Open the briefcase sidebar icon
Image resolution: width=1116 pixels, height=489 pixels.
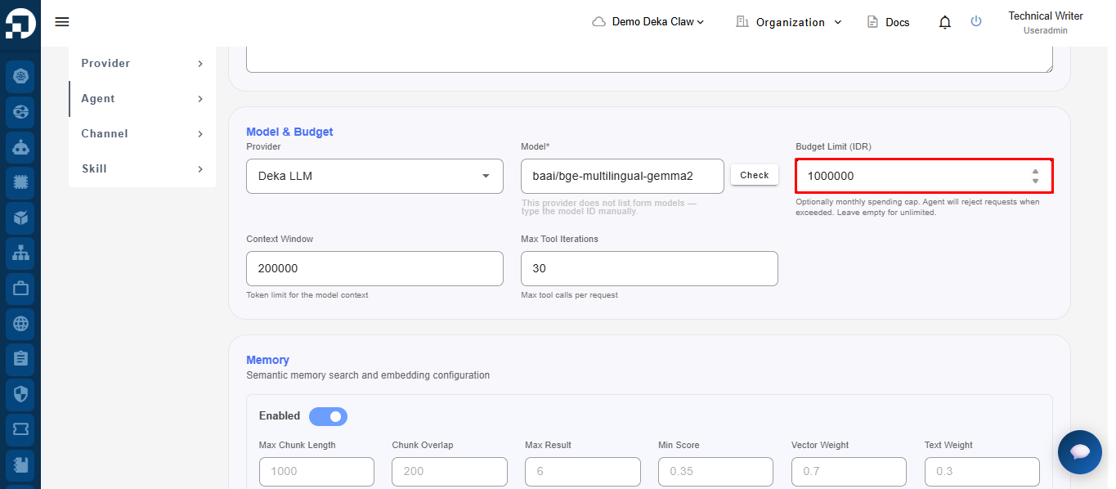20,289
